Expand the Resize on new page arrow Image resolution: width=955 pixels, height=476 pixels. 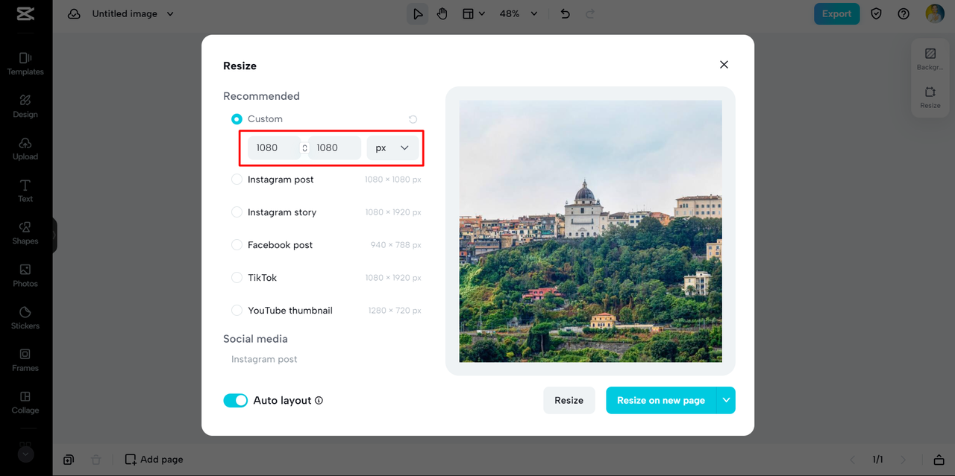click(x=726, y=401)
